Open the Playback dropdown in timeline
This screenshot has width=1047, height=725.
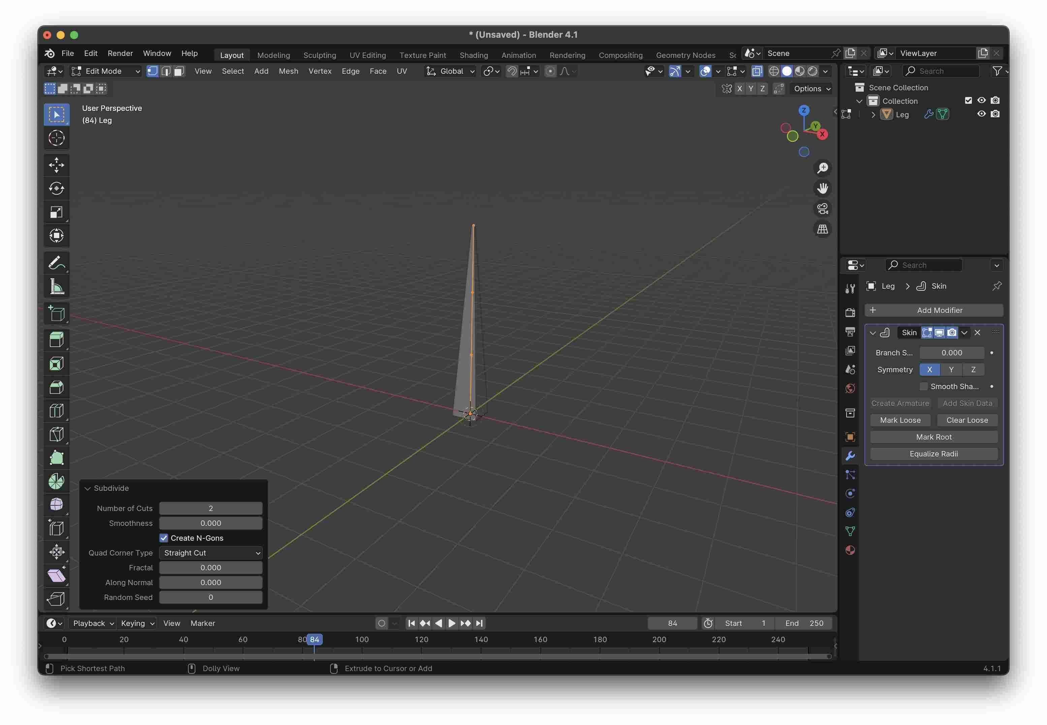(93, 623)
